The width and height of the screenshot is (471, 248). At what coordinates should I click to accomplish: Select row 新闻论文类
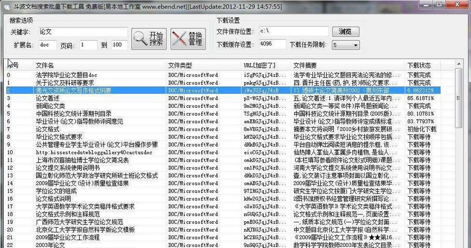click(223, 106)
